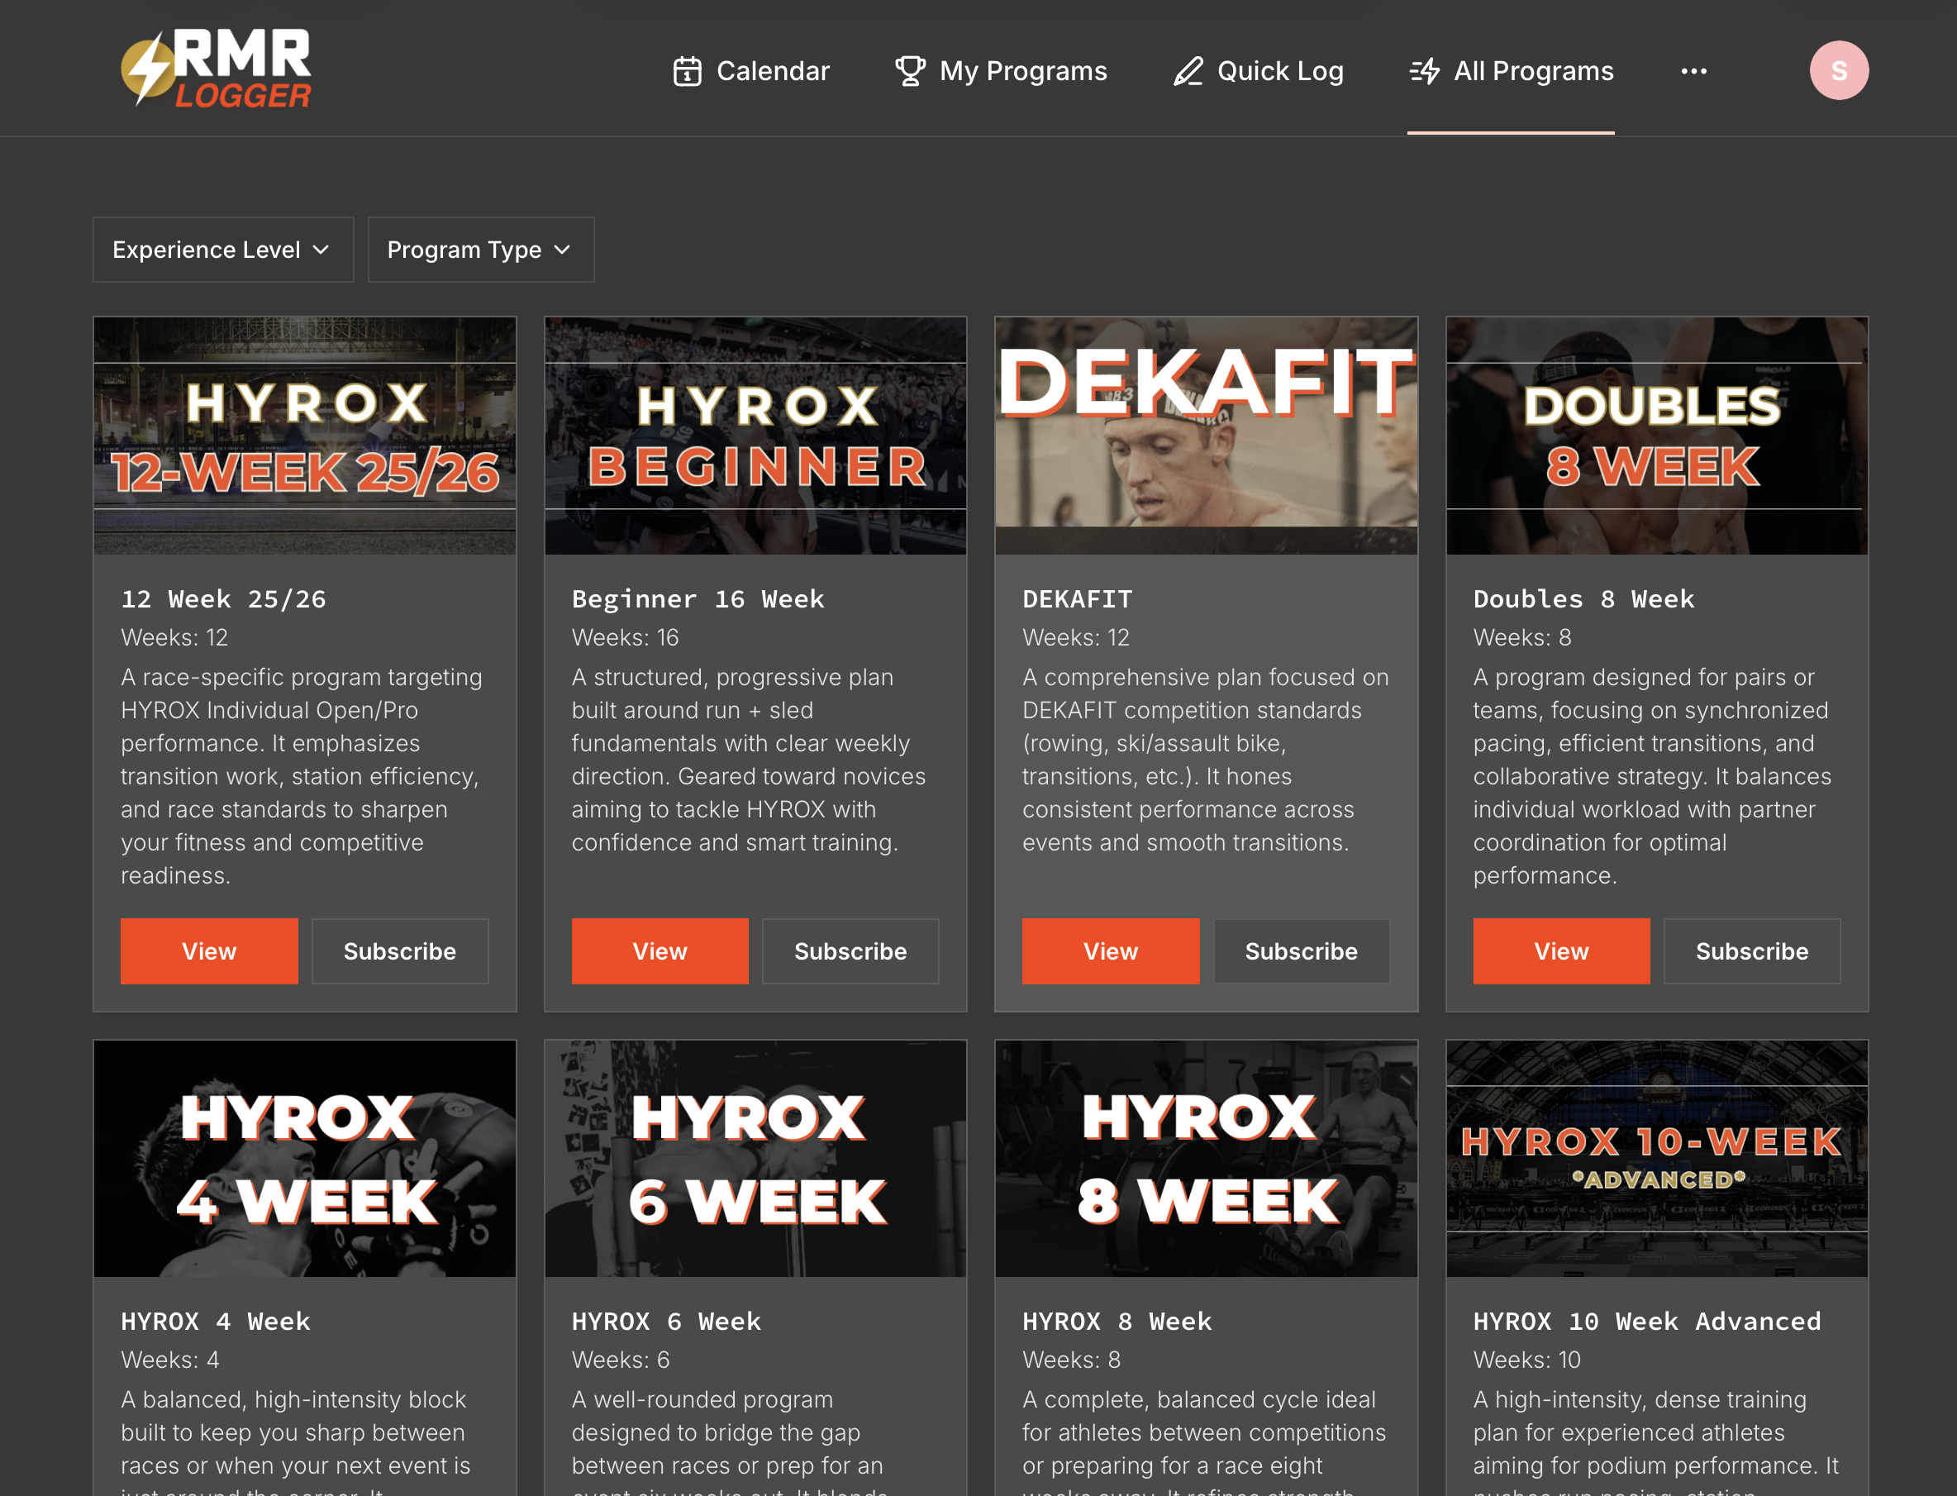Expand the Program Type filter
1957x1496 pixels.
pyautogui.click(x=480, y=250)
